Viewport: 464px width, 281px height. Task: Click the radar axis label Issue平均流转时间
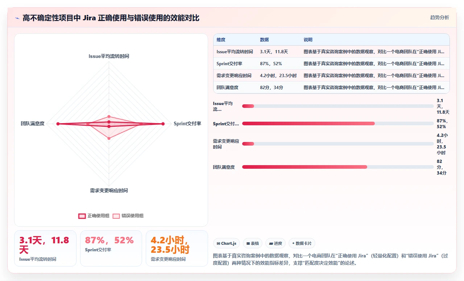(109, 56)
